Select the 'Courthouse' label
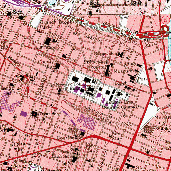Image resolution: width=171 pixels, height=171 pixels. (x=69, y=138)
